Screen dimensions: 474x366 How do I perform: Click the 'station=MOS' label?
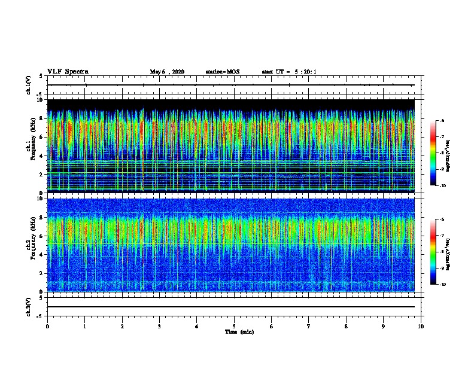click(223, 72)
